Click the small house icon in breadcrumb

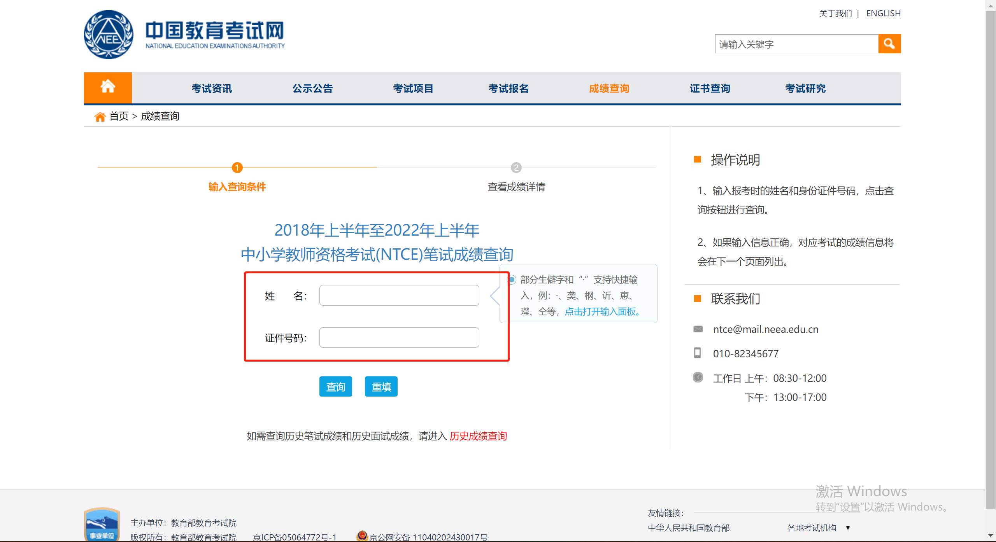[100, 116]
